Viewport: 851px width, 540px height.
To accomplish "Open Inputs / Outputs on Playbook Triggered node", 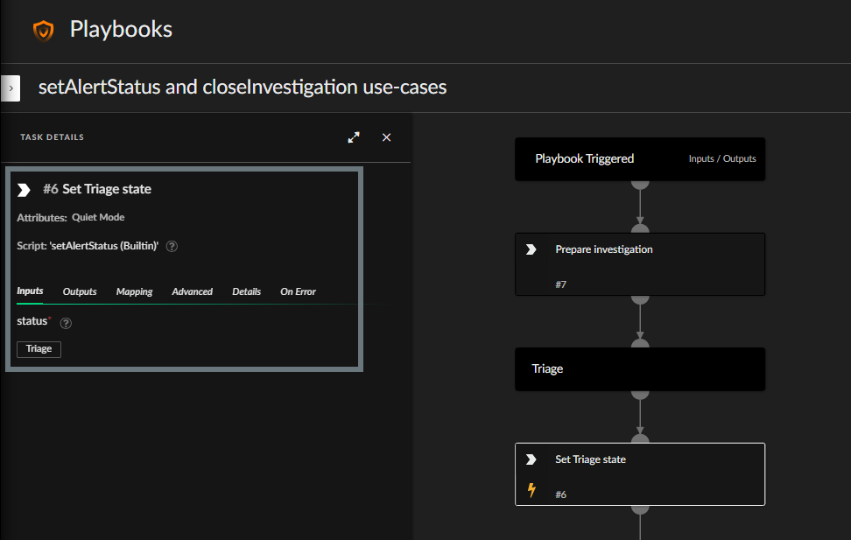I will tap(722, 158).
